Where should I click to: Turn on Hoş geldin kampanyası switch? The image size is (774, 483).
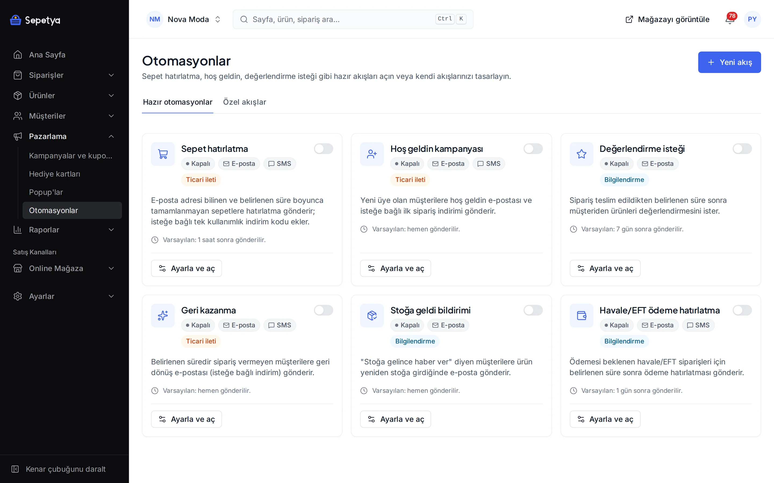pyautogui.click(x=533, y=149)
